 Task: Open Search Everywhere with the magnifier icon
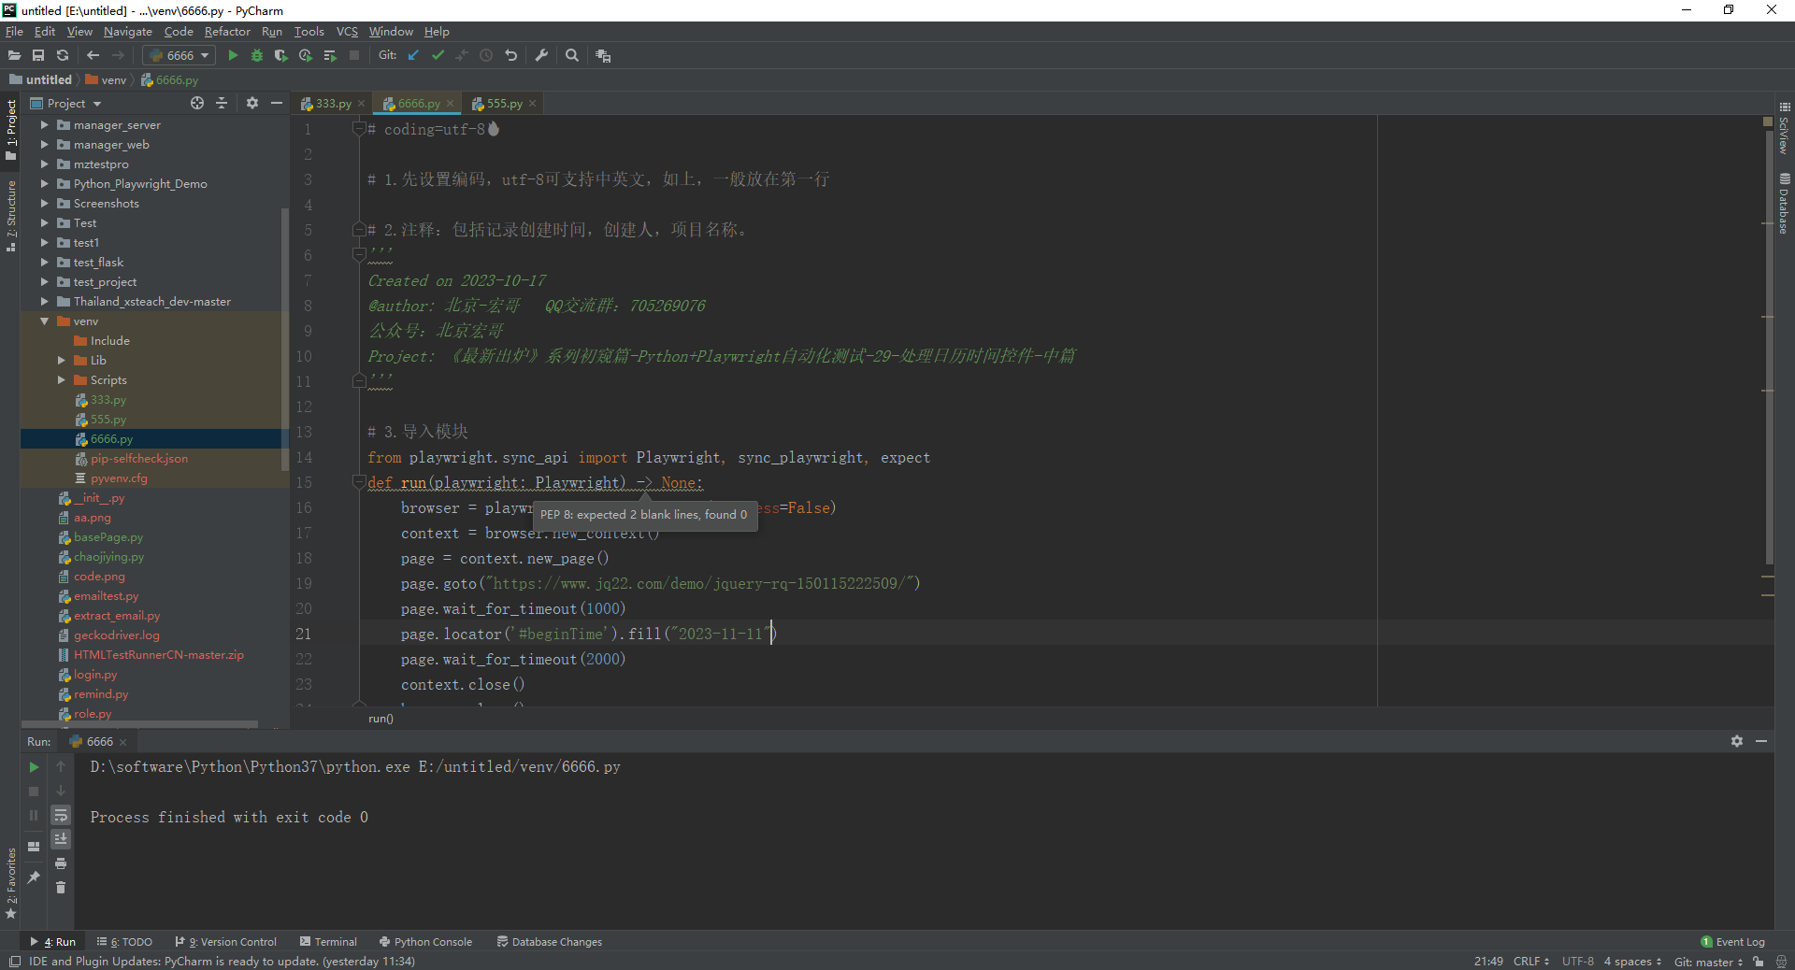[x=572, y=55]
